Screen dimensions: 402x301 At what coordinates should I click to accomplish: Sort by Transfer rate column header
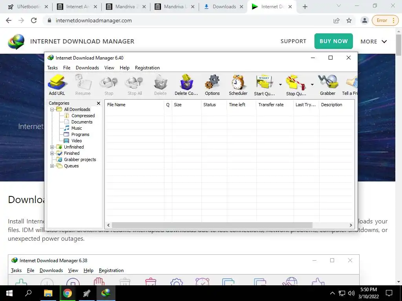coord(275,105)
